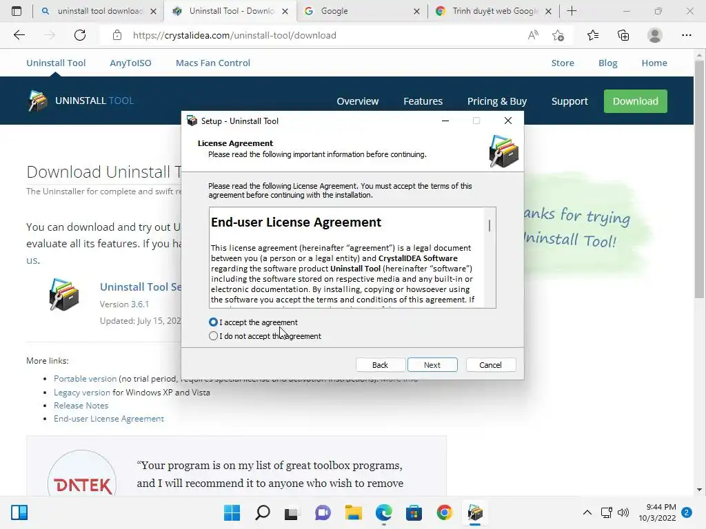Click Back in the Setup dialog
The image size is (706, 529).
point(380,365)
